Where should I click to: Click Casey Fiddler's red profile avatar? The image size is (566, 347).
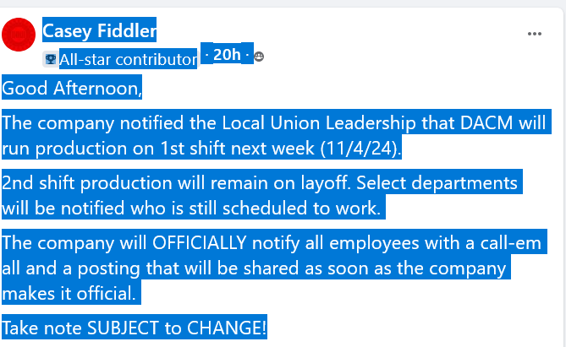pyautogui.click(x=19, y=35)
